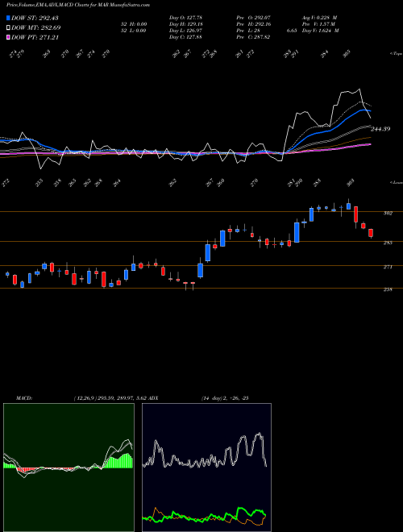Click the last red candlestick on the price chart
403x532 pixels.
[x=371, y=233]
